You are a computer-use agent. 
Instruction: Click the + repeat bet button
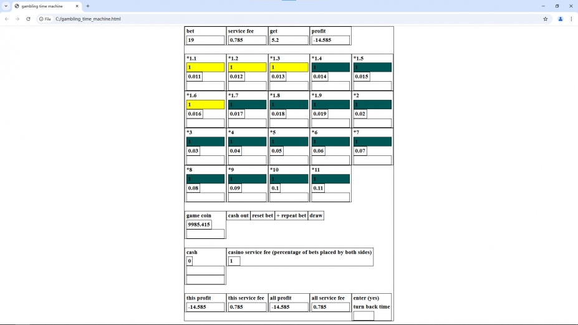point(291,216)
